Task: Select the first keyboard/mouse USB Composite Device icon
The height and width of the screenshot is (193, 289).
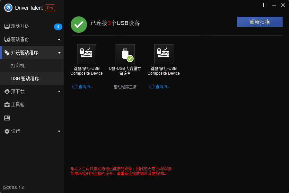Action: [x=87, y=54]
